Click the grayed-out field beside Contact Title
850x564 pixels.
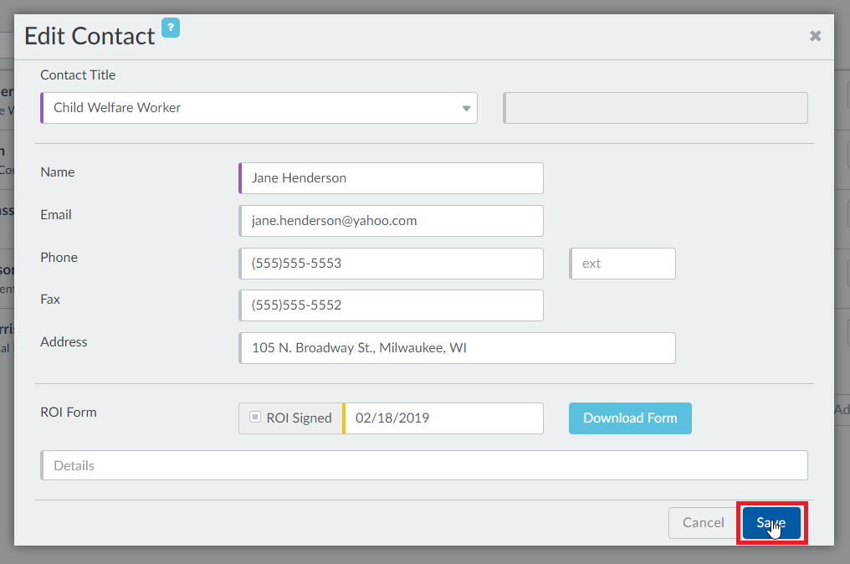[655, 108]
